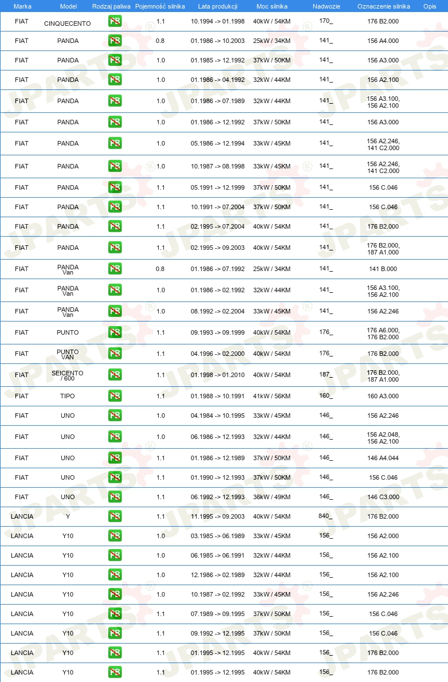Click the Opis column header
Viewport: 448px width, 682px height.
[x=430, y=6]
